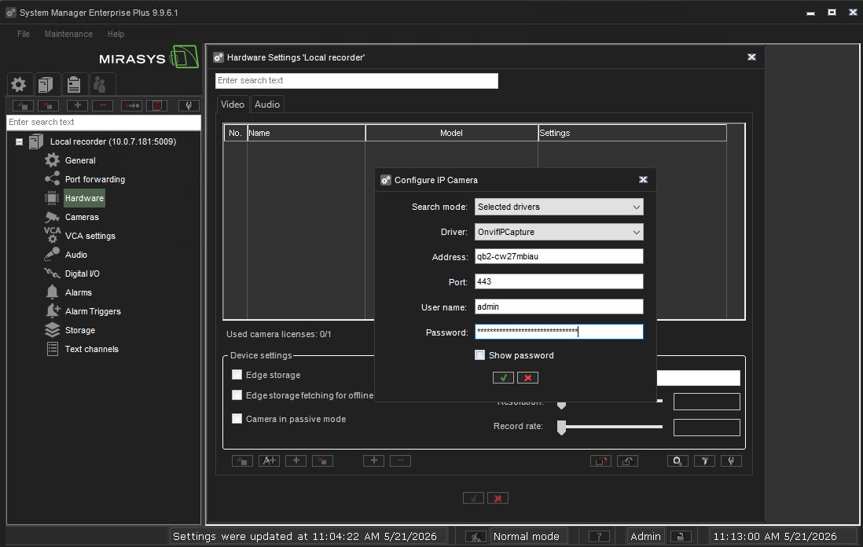Image resolution: width=863 pixels, height=547 pixels.
Task: Open the system settings gear tab
Action: [x=20, y=85]
